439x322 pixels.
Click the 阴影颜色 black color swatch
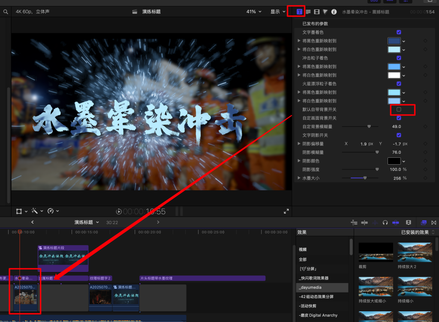coord(394,161)
